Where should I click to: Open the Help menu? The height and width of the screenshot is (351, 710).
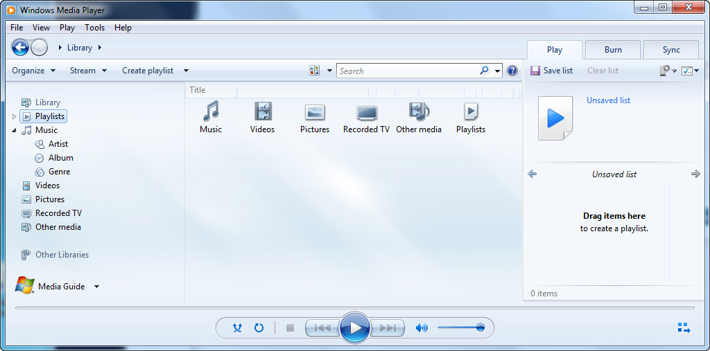coord(123,28)
